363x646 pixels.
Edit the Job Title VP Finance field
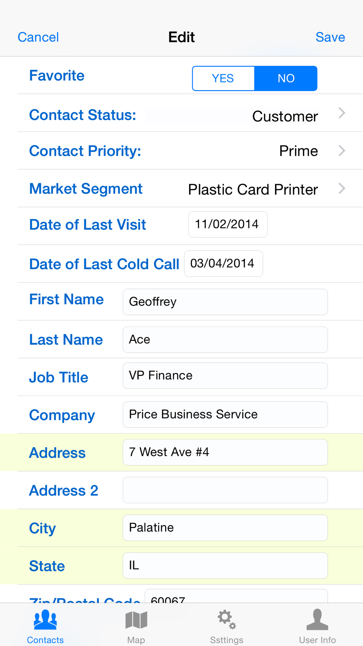[225, 376]
